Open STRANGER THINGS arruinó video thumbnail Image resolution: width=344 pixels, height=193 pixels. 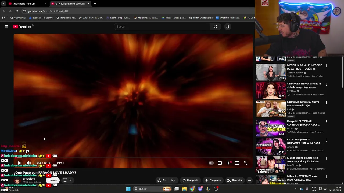[271, 91]
